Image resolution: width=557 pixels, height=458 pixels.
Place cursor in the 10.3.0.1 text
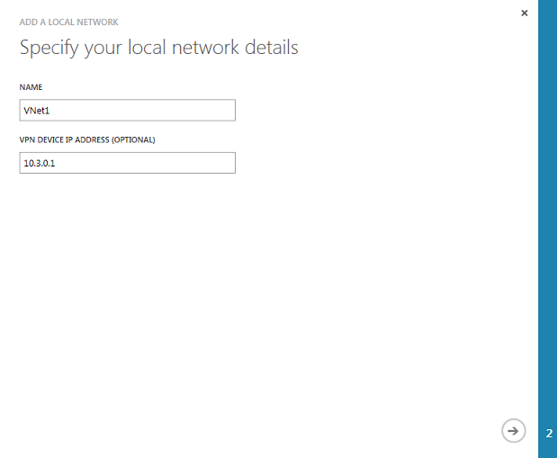[x=39, y=163]
